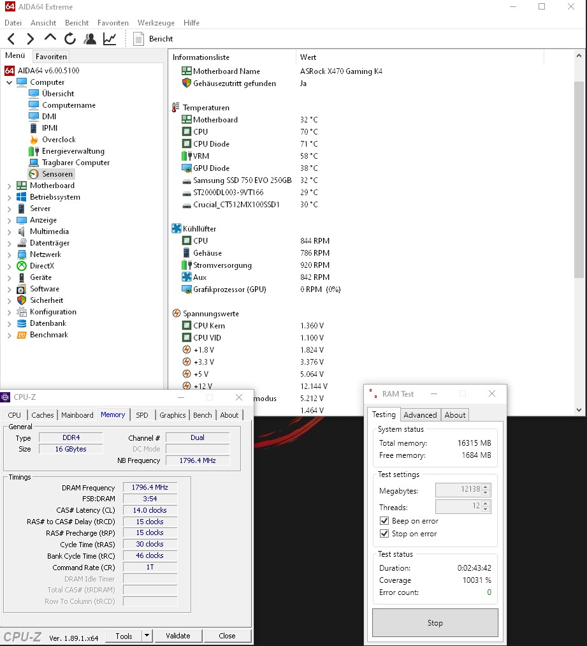Expand the DirectX tree node

point(9,266)
